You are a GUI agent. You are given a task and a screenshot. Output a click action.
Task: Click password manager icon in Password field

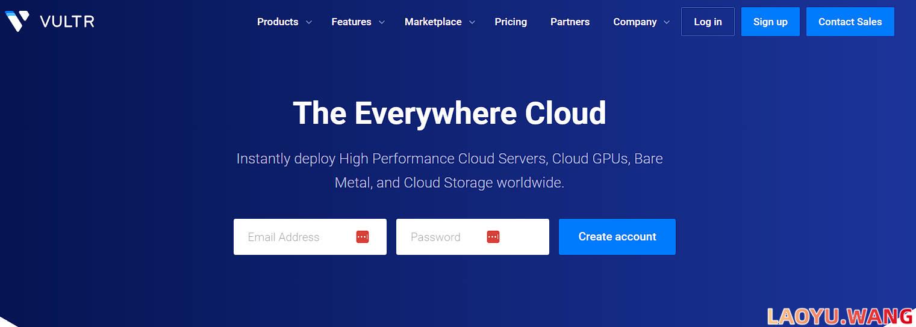pos(493,237)
